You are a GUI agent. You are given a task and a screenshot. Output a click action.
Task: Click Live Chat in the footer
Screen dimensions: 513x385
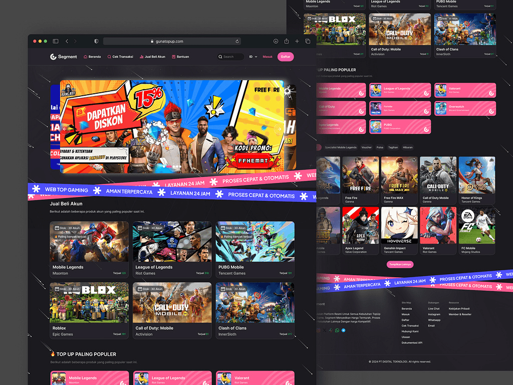[x=434, y=309]
